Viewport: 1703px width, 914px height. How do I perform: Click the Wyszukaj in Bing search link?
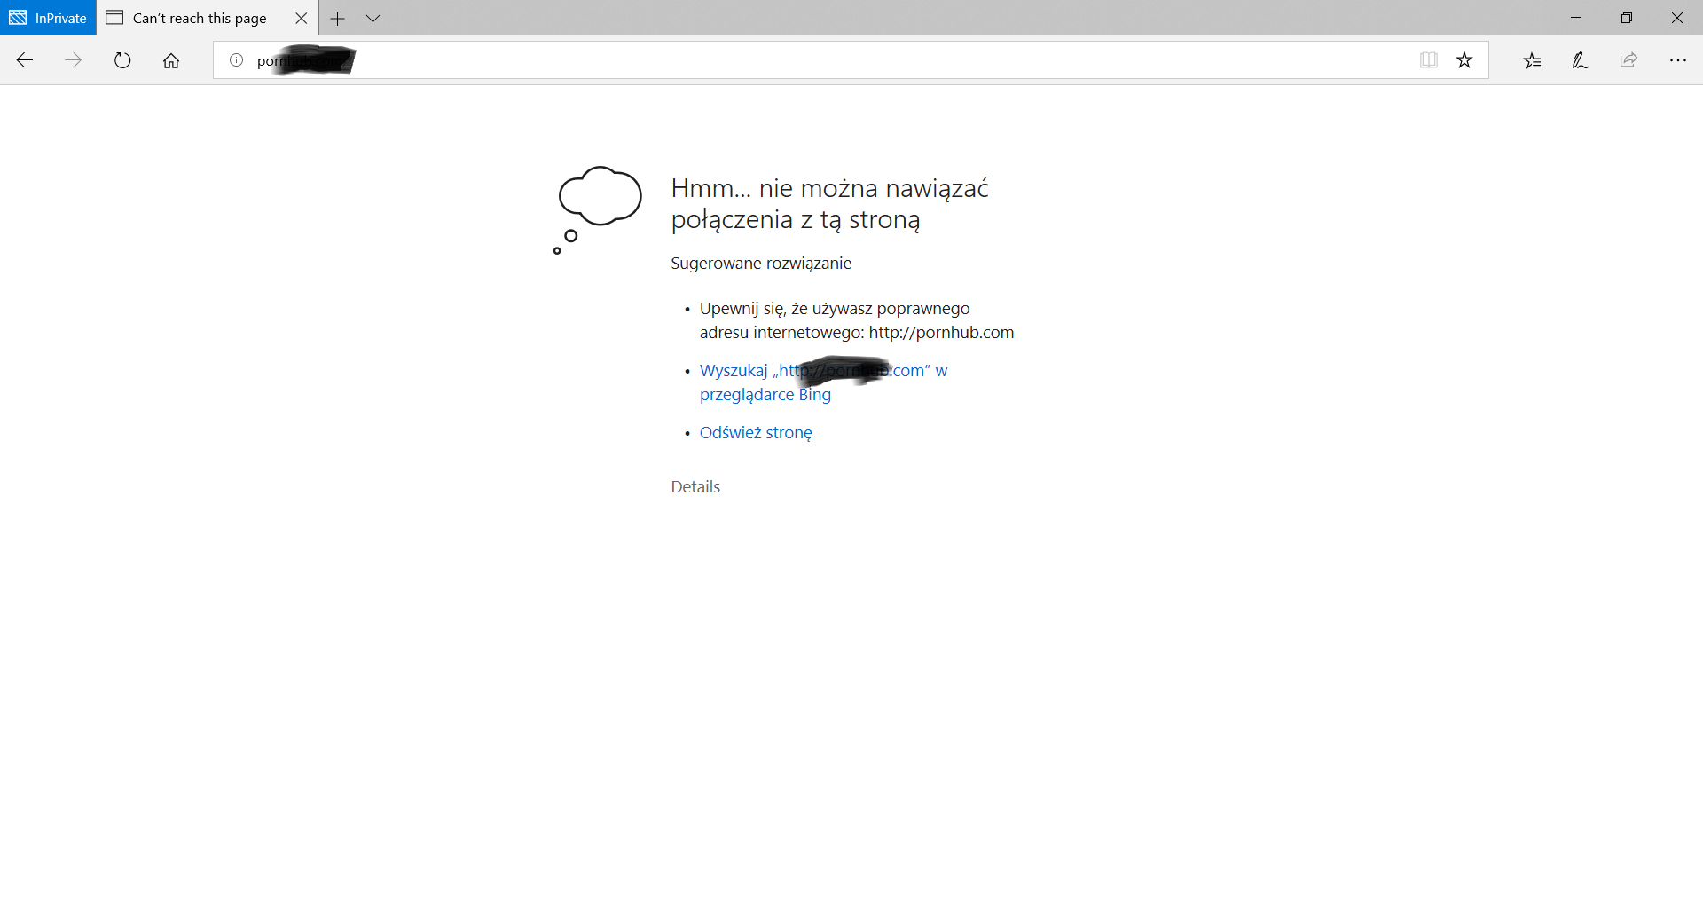tap(823, 382)
